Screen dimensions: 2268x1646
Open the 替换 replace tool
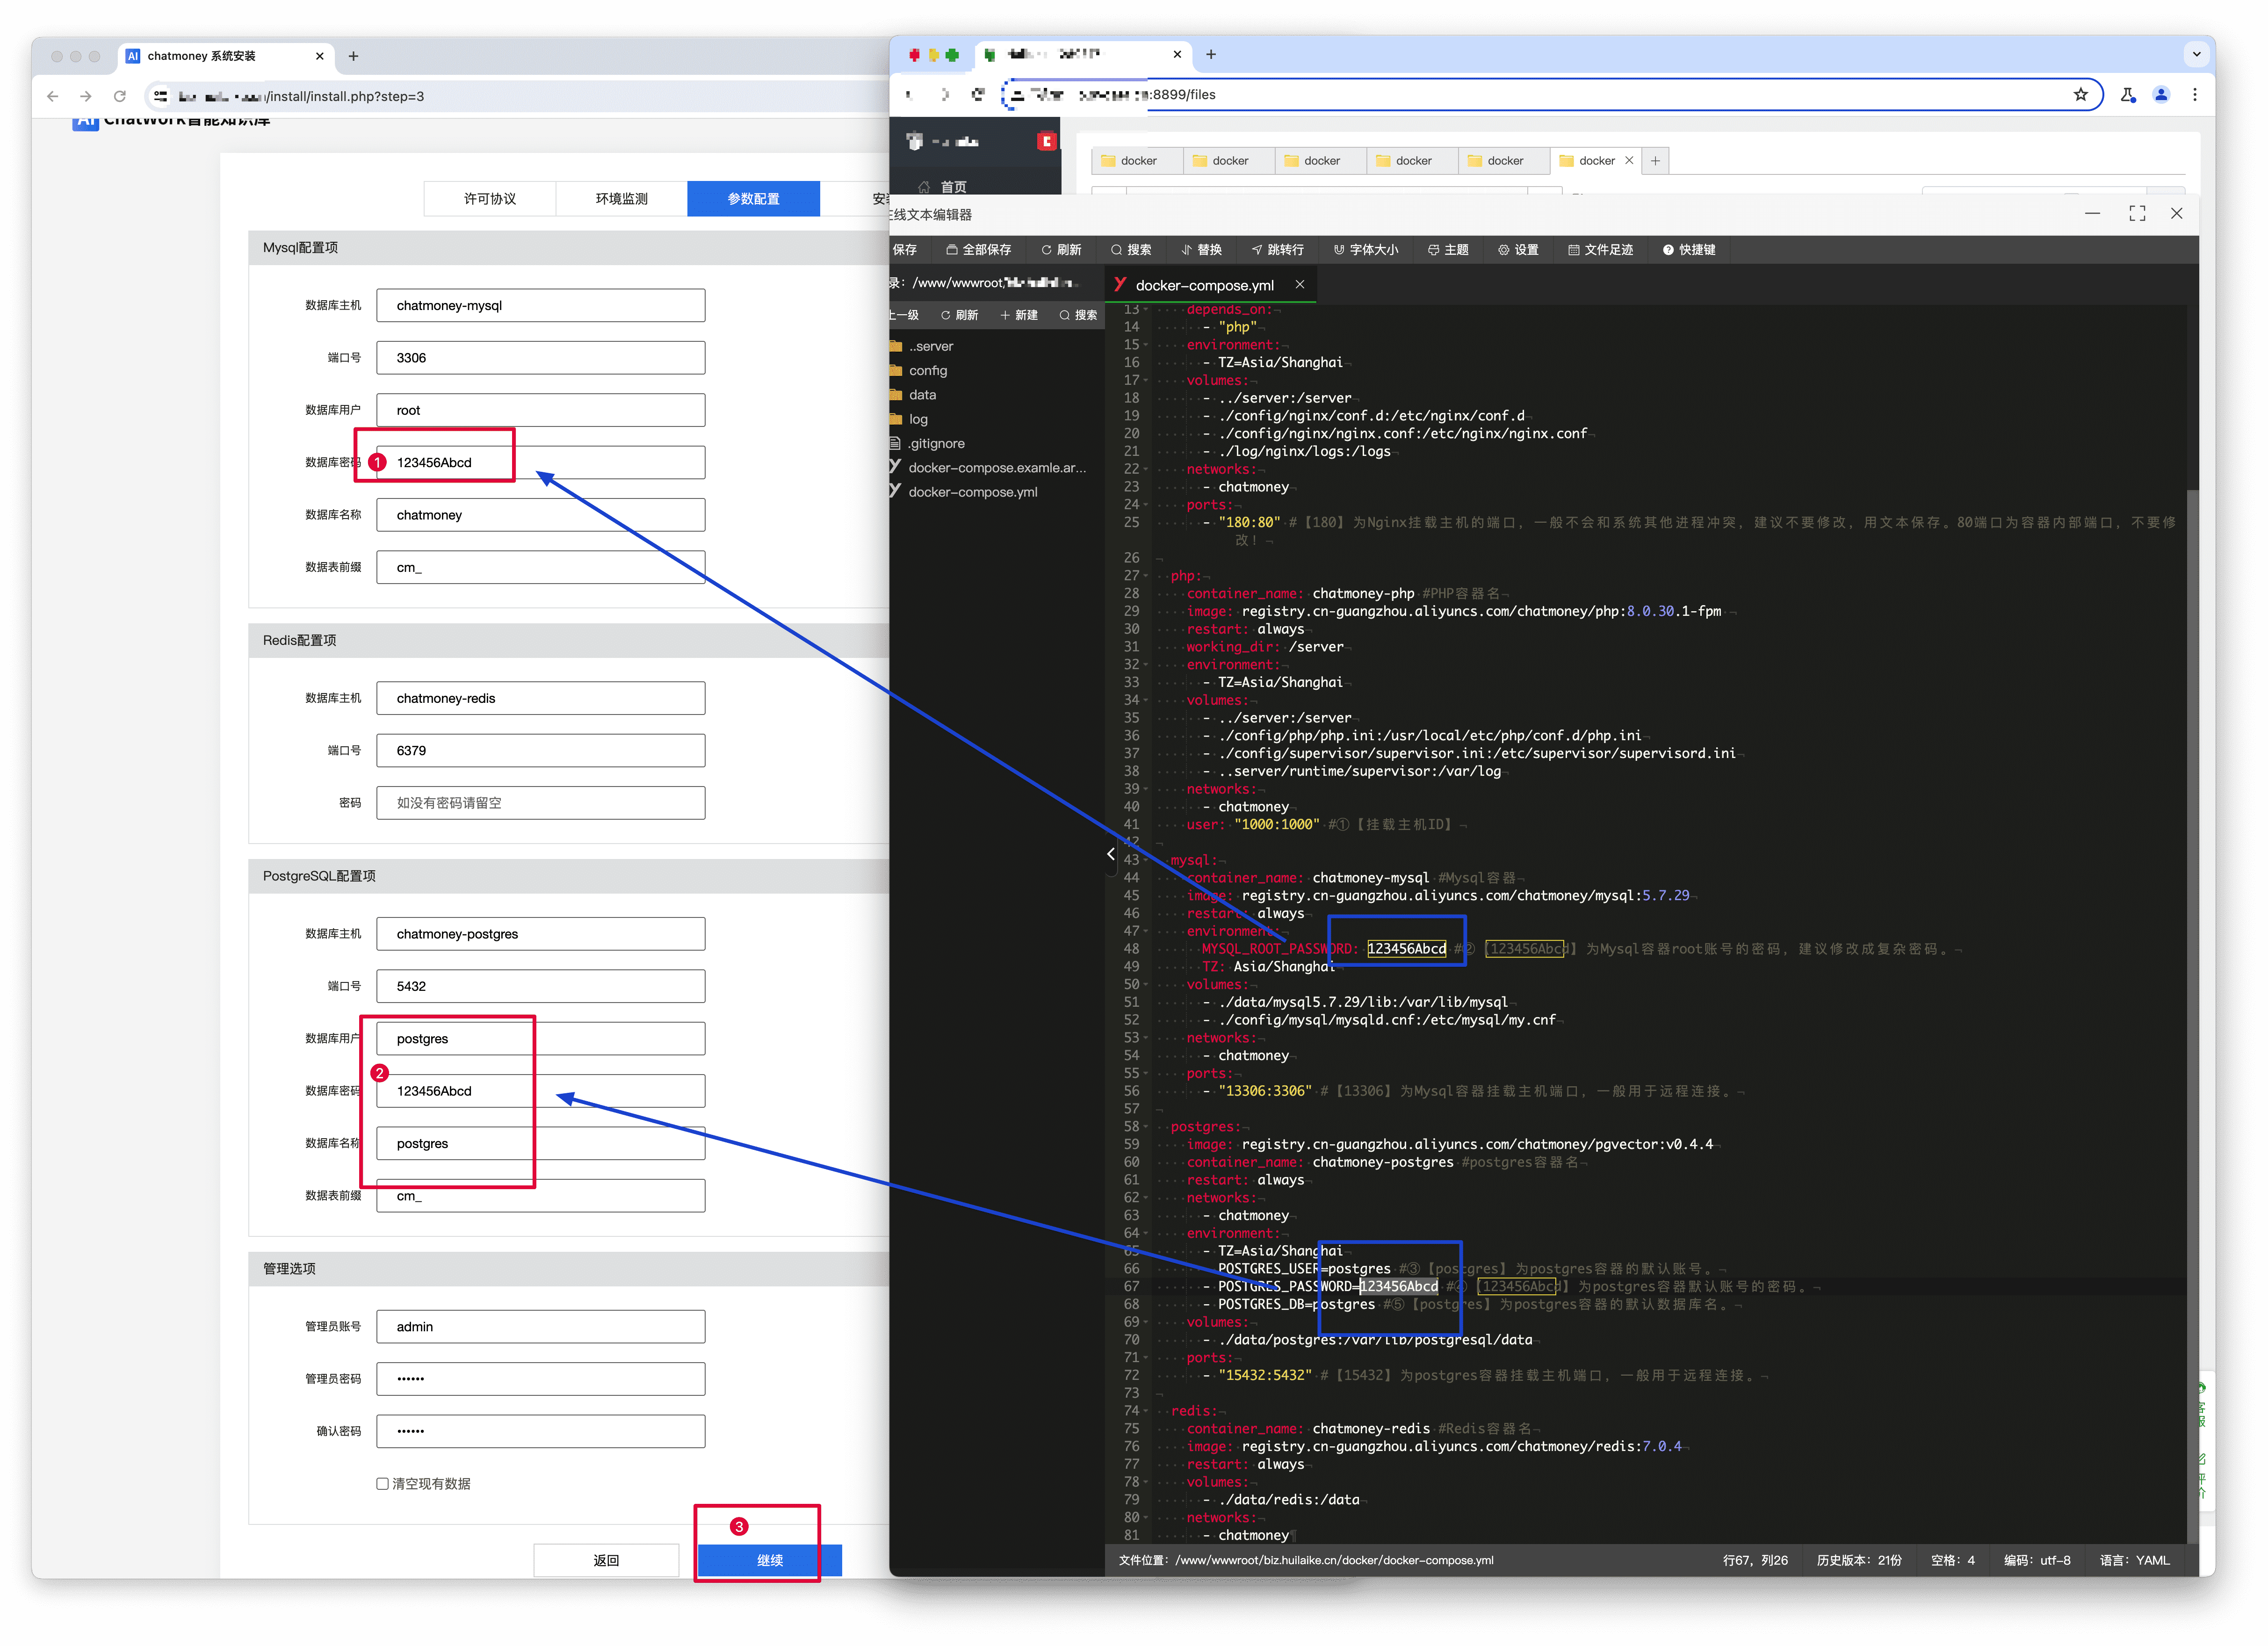point(1201,250)
